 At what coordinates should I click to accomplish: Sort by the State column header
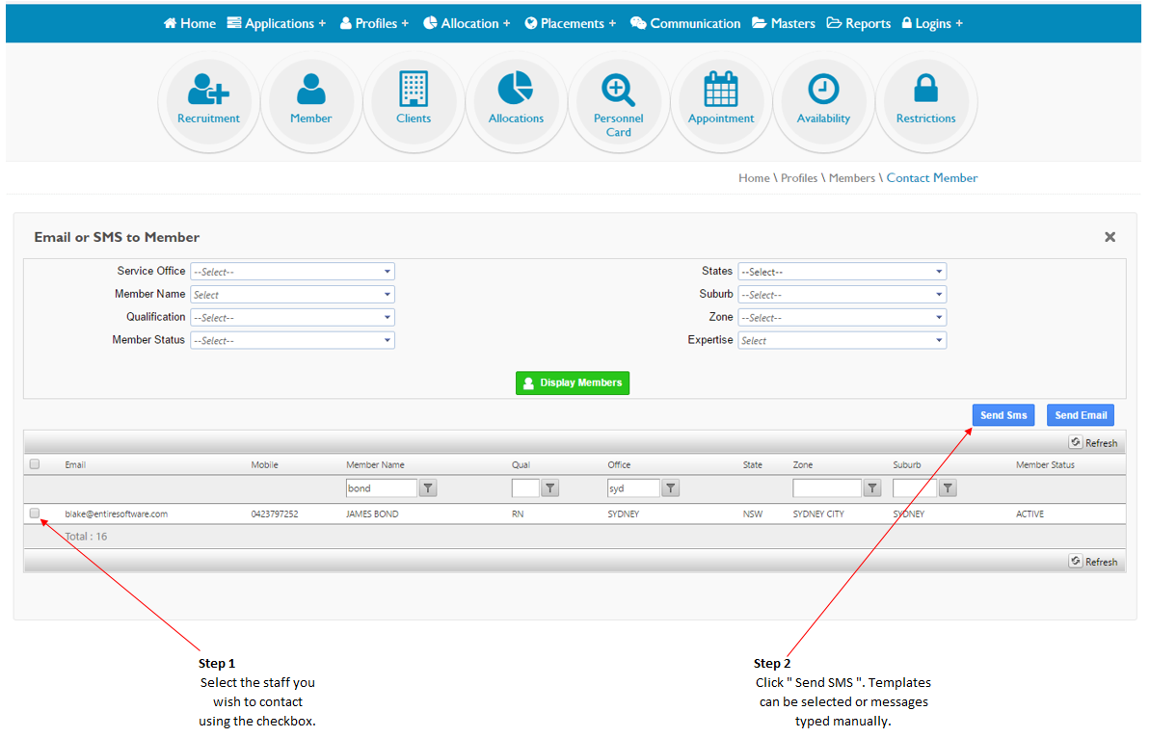pos(753,464)
